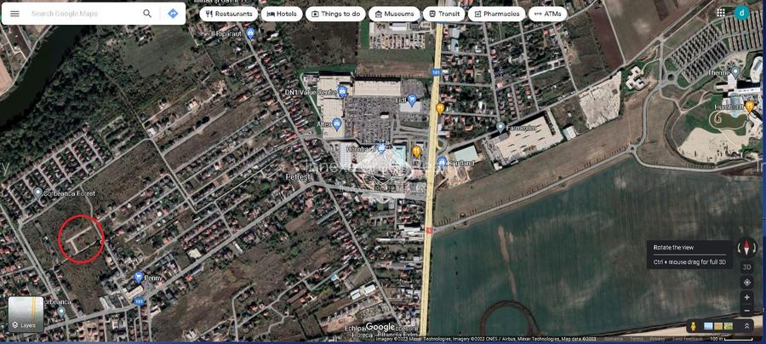766x344 pixels.
Task: Open the Google apps grid
Action: pos(721,13)
